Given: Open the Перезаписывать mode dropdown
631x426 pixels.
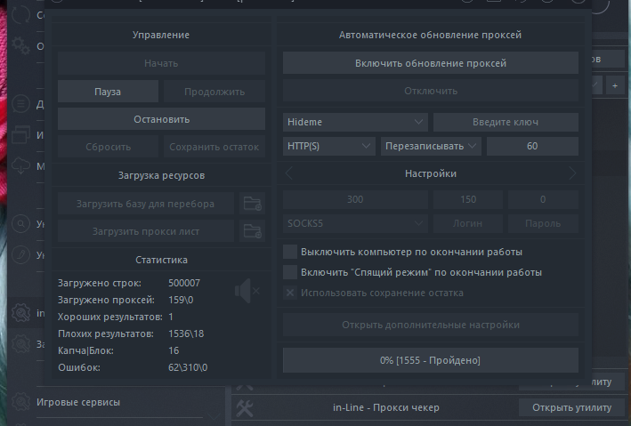Looking at the screenshot, I should click(431, 146).
